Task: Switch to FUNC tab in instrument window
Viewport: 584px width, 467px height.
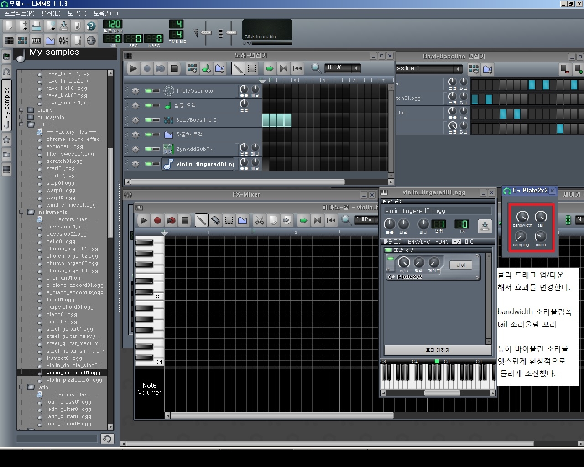Action: coord(442,242)
